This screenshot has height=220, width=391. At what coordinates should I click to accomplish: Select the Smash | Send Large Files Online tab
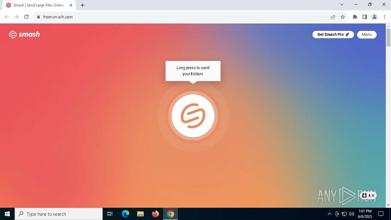coord(39,5)
